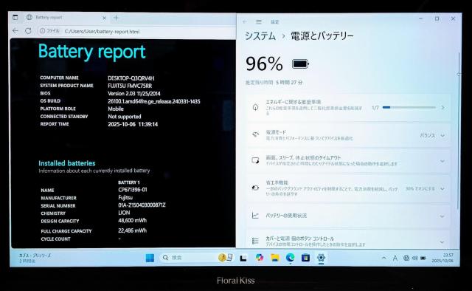Click the screen and sleep timeout icon
The image size is (472, 291).
(255, 160)
